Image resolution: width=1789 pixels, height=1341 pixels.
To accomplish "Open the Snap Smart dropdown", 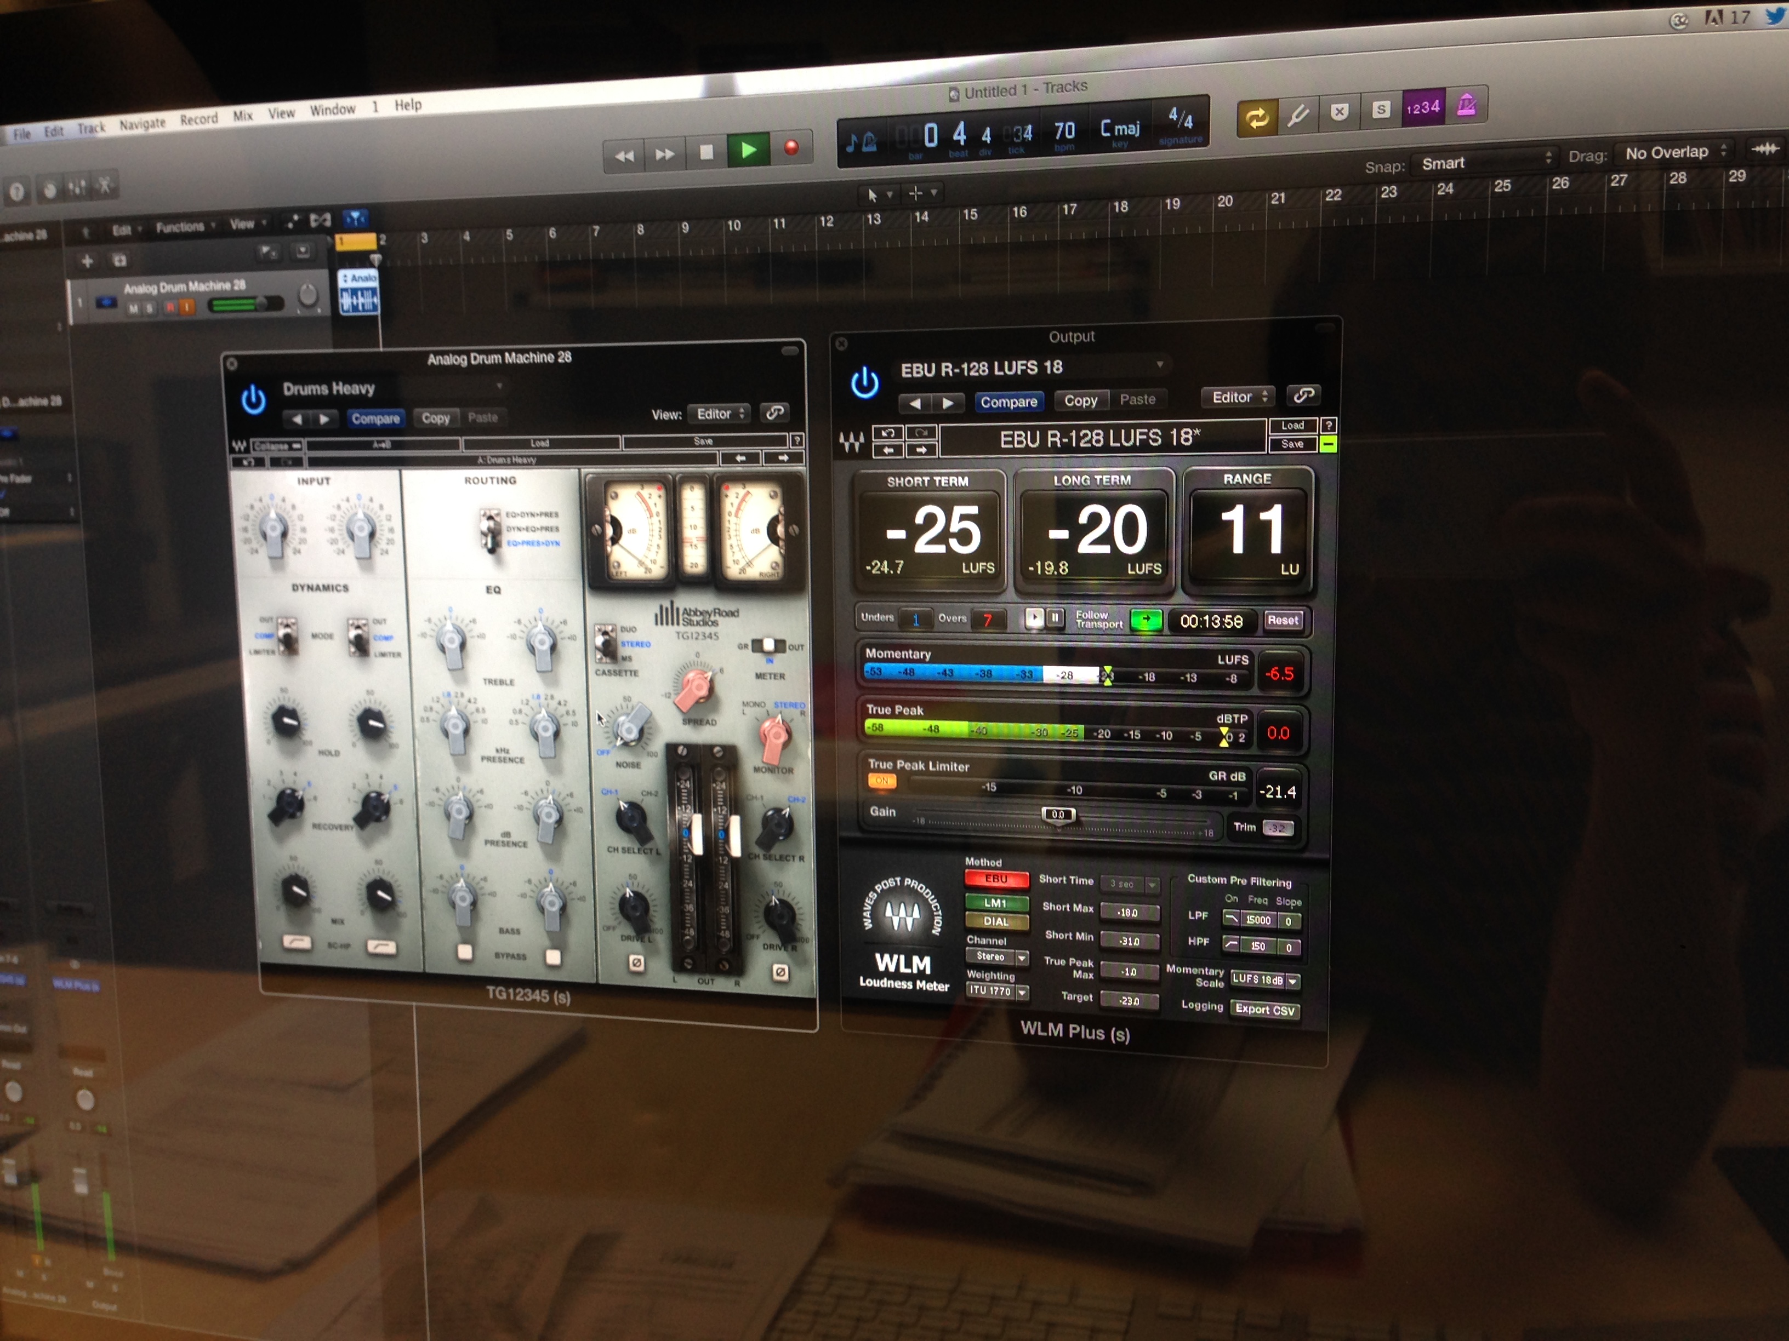I will pos(1486,161).
